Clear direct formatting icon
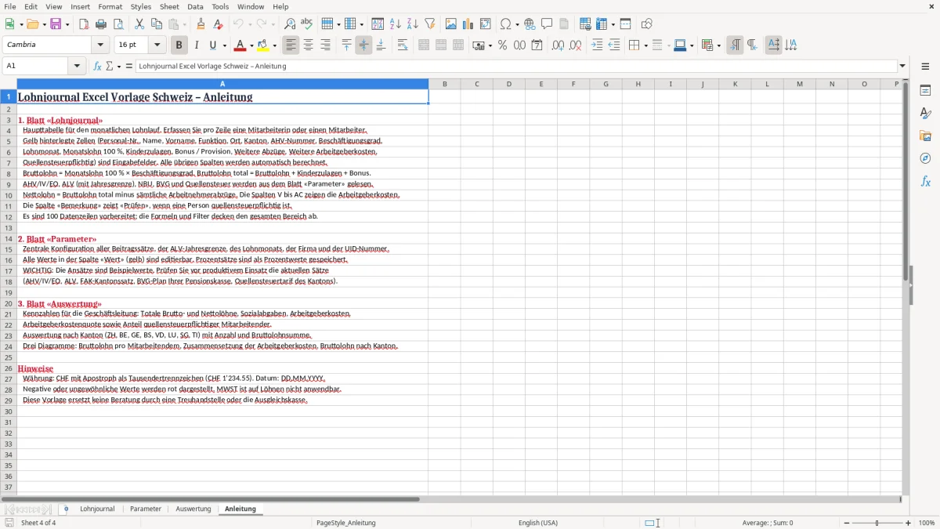The width and height of the screenshot is (940, 529). [218, 24]
